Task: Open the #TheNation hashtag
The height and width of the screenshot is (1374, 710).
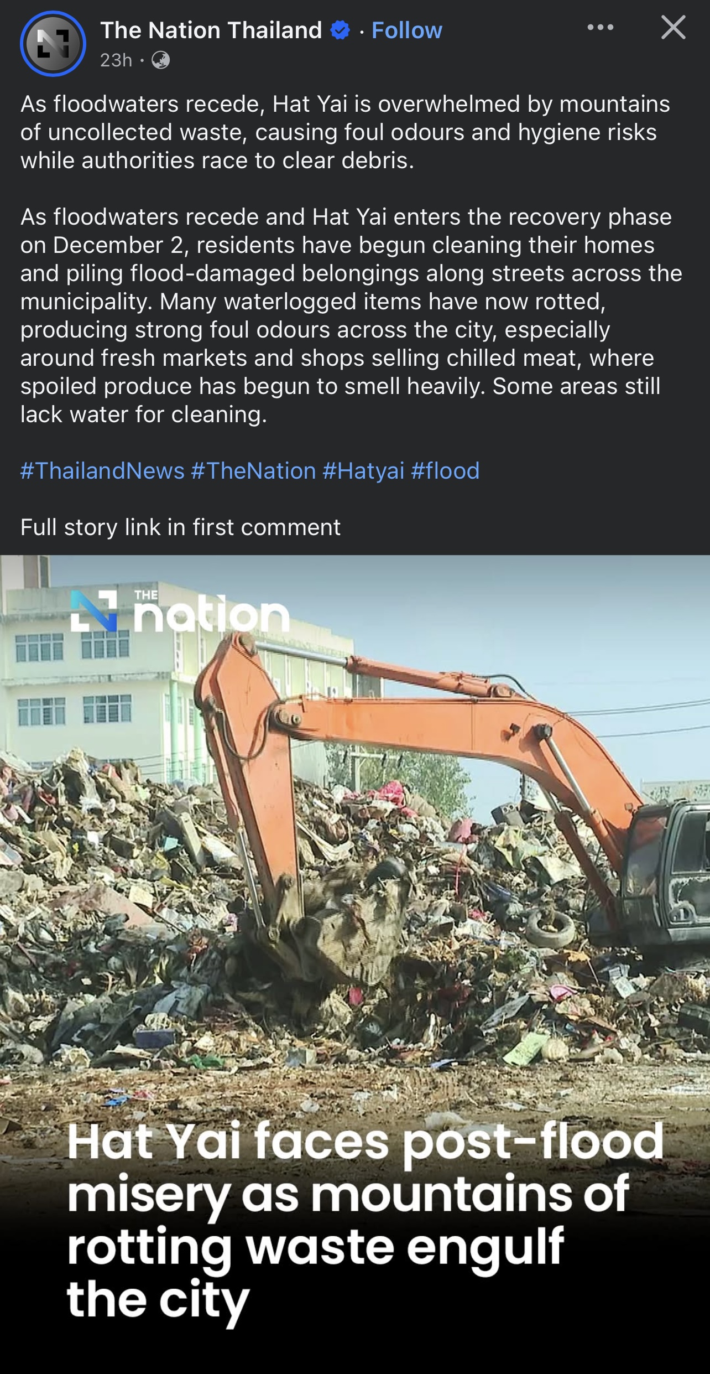Action: [x=253, y=471]
